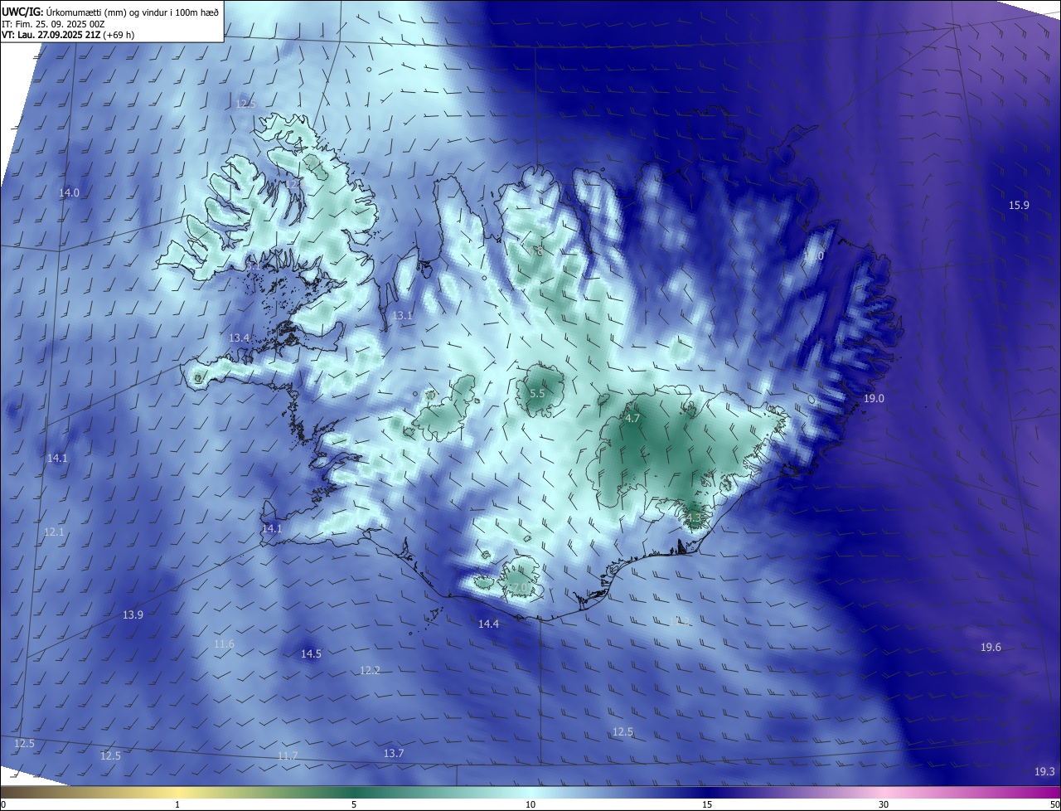Click the 15.9 value on the map

pos(1019,205)
